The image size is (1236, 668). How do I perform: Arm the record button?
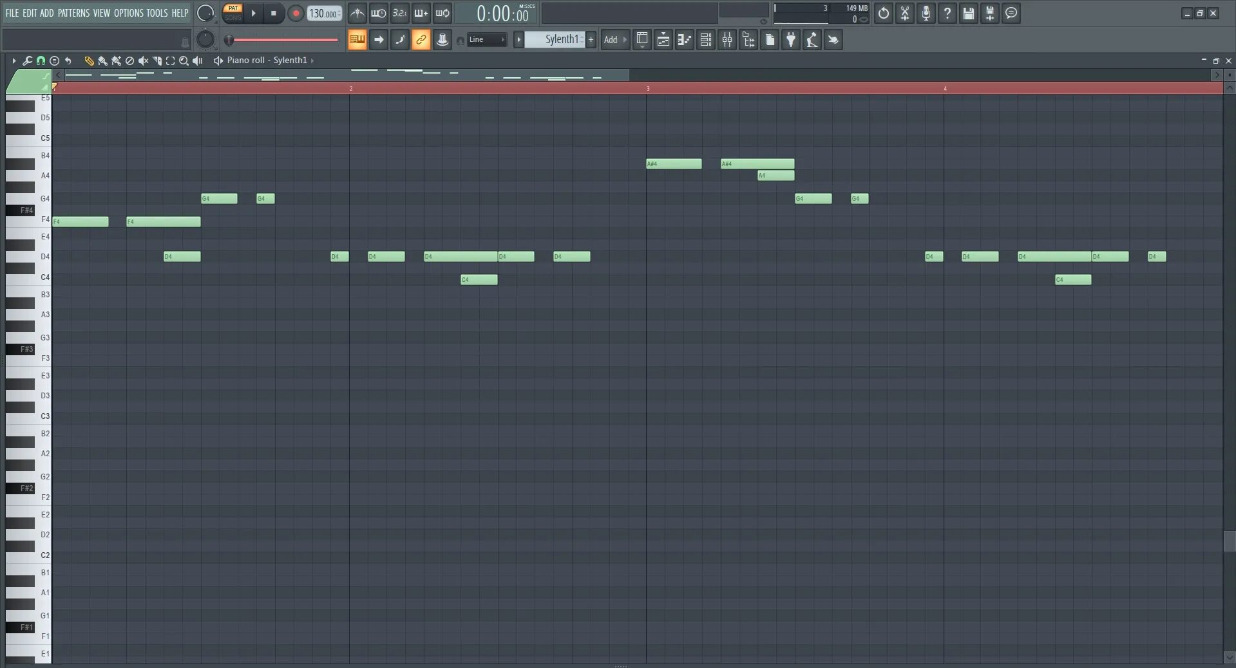296,13
